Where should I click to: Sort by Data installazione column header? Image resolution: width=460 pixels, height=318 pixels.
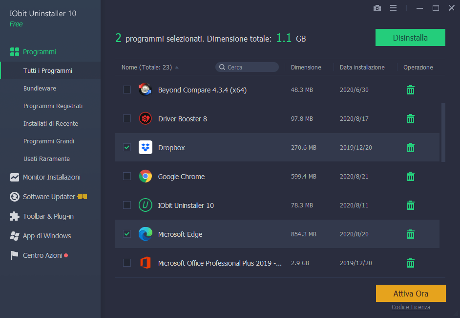tap(362, 68)
